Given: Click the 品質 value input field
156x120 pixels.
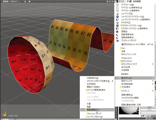Looking at the screenshot, I should click(148, 116).
